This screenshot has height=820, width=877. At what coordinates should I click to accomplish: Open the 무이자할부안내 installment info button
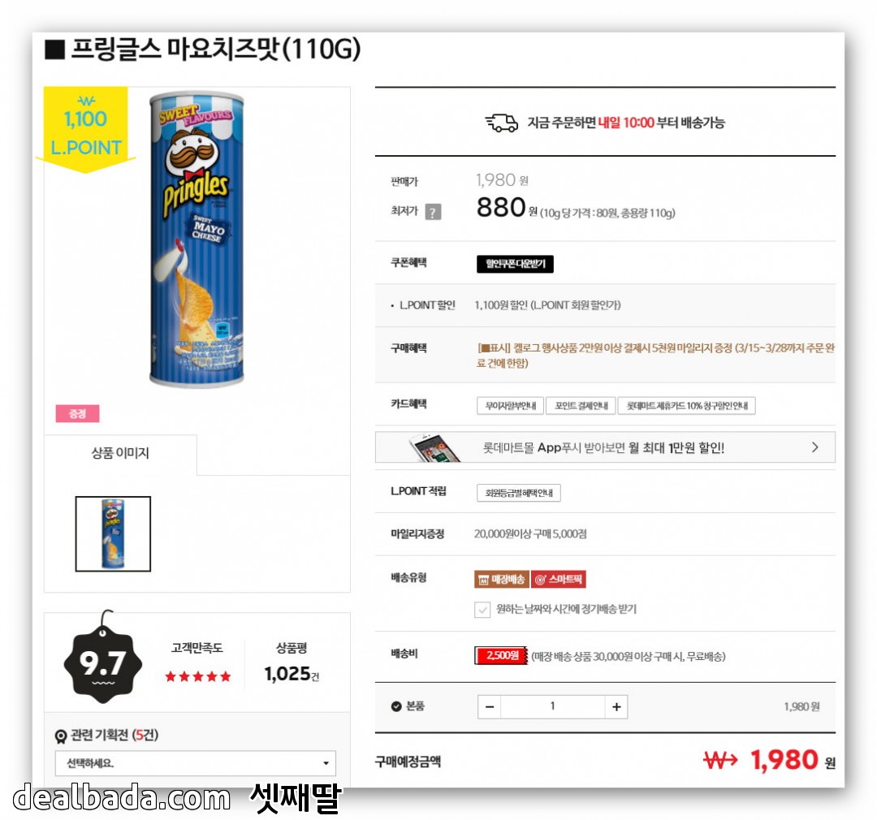tap(510, 406)
